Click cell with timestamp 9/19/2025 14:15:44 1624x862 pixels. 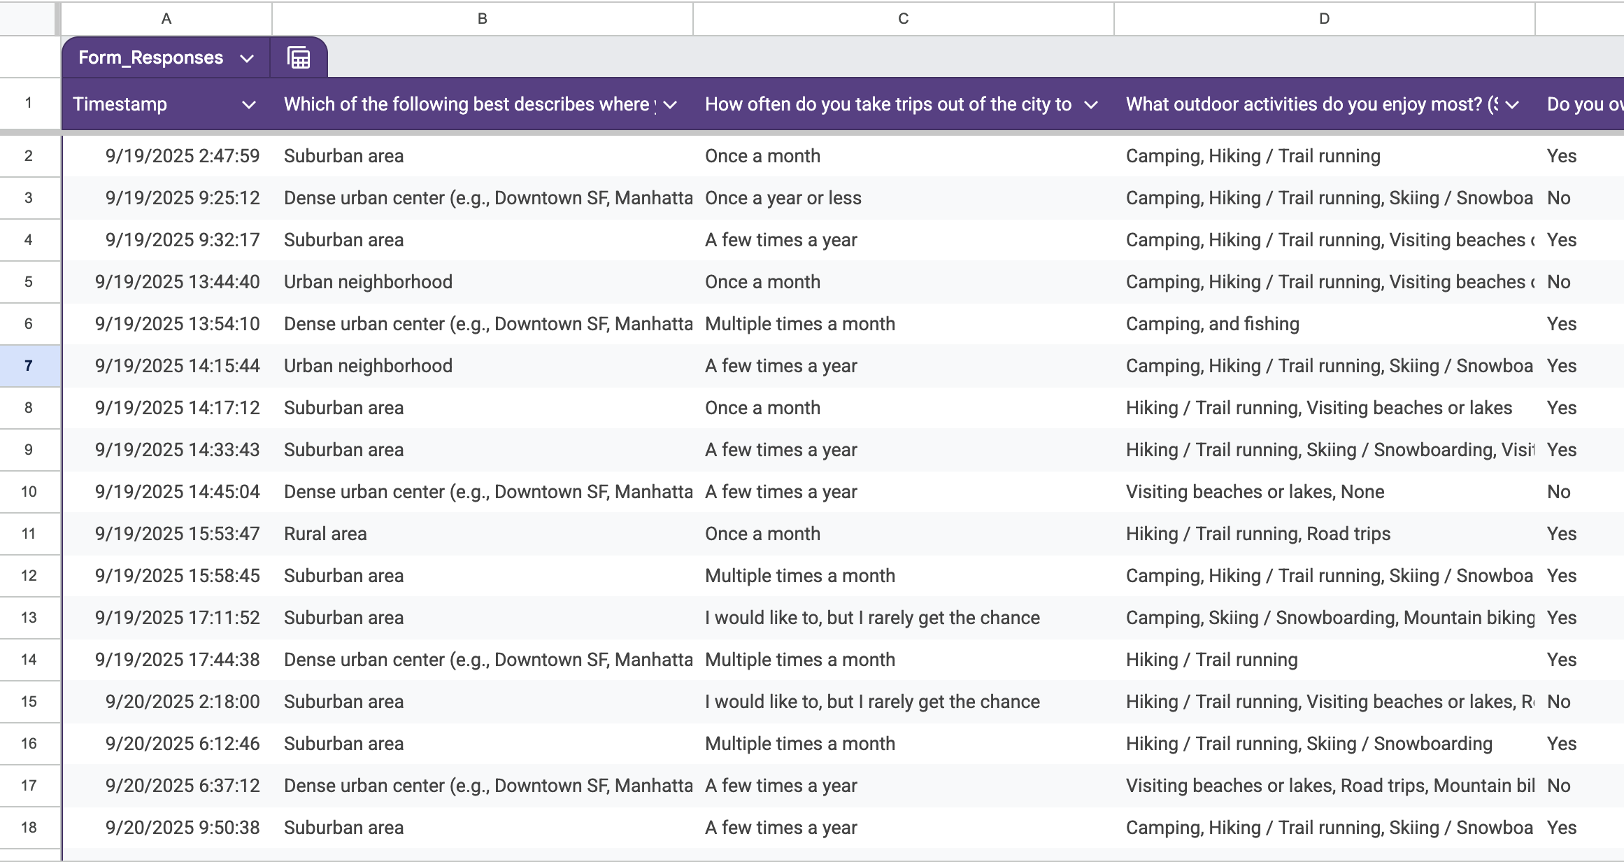(x=166, y=366)
